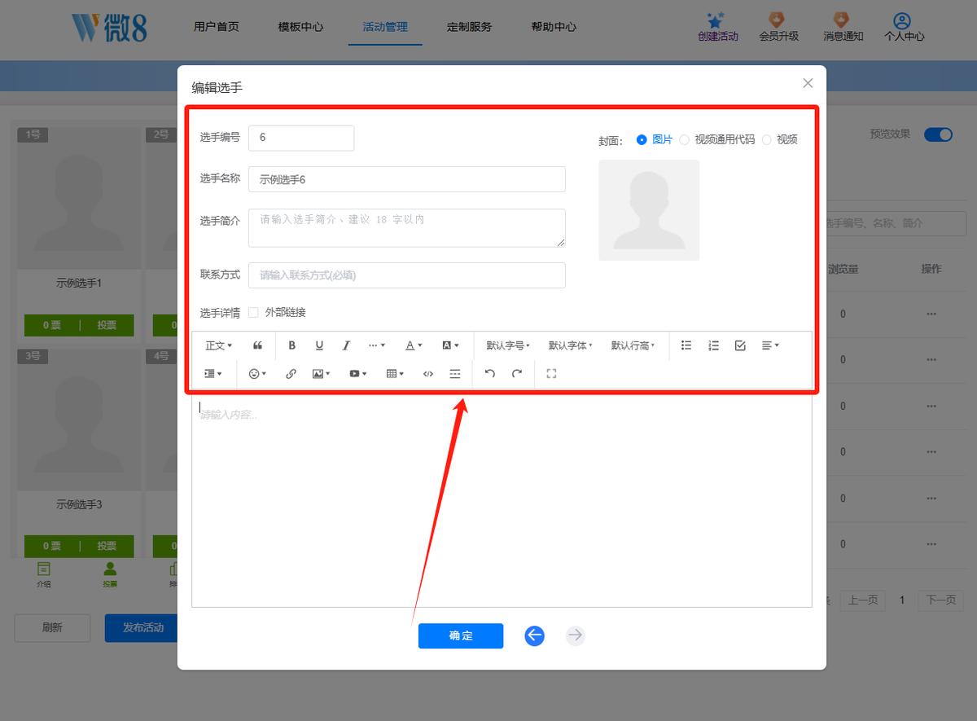977x721 pixels.
Task: Expand the 默认行高 line height dropdown
Action: pos(633,345)
